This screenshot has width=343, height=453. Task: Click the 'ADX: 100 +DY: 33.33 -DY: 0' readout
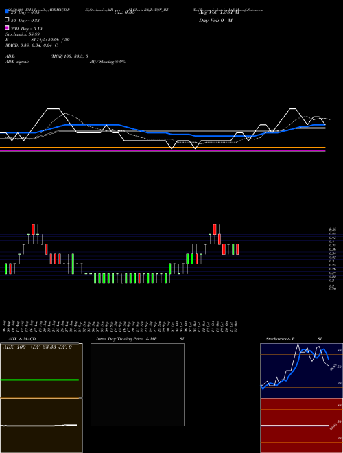(x=37, y=347)
